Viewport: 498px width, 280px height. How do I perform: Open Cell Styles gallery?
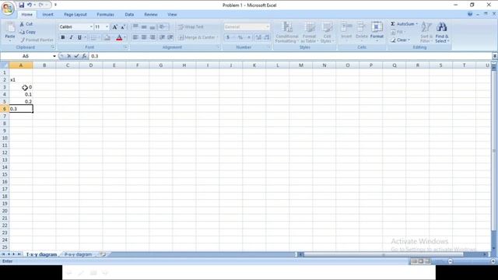[327, 32]
